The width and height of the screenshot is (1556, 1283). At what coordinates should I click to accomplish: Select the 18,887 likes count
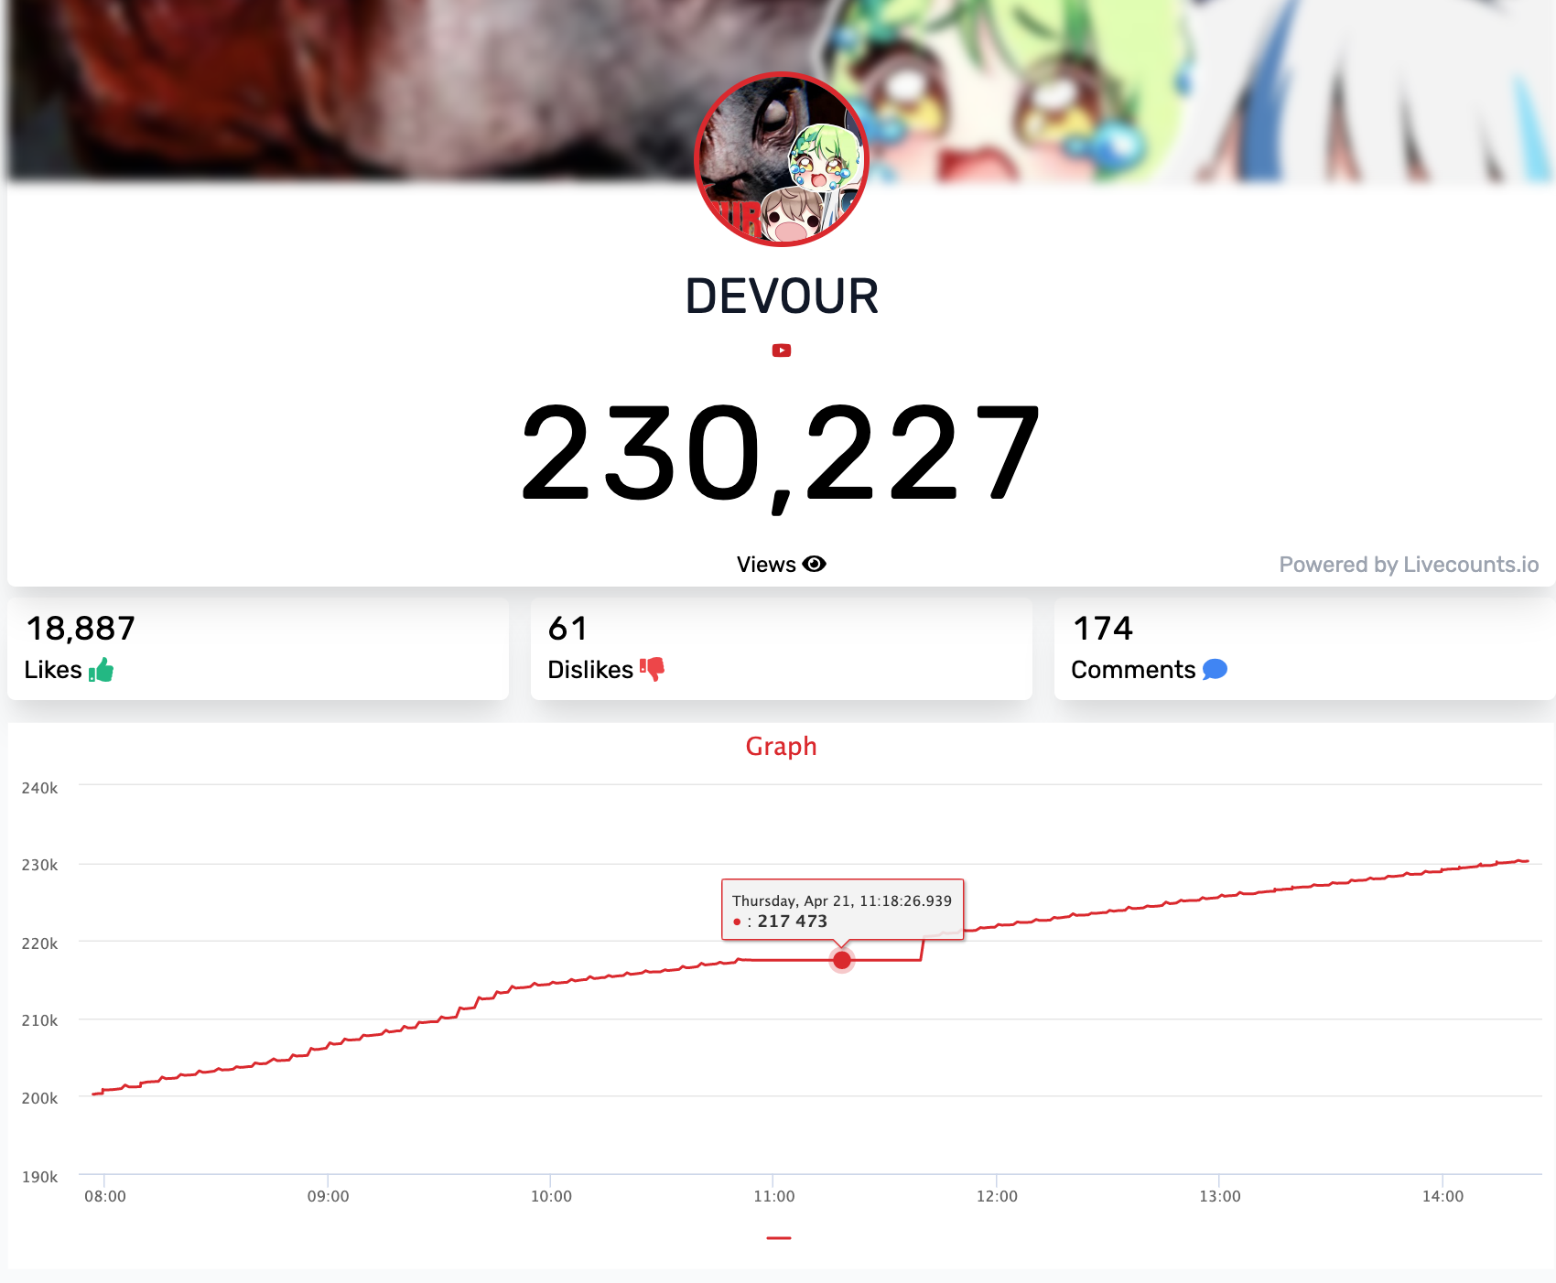tap(81, 629)
